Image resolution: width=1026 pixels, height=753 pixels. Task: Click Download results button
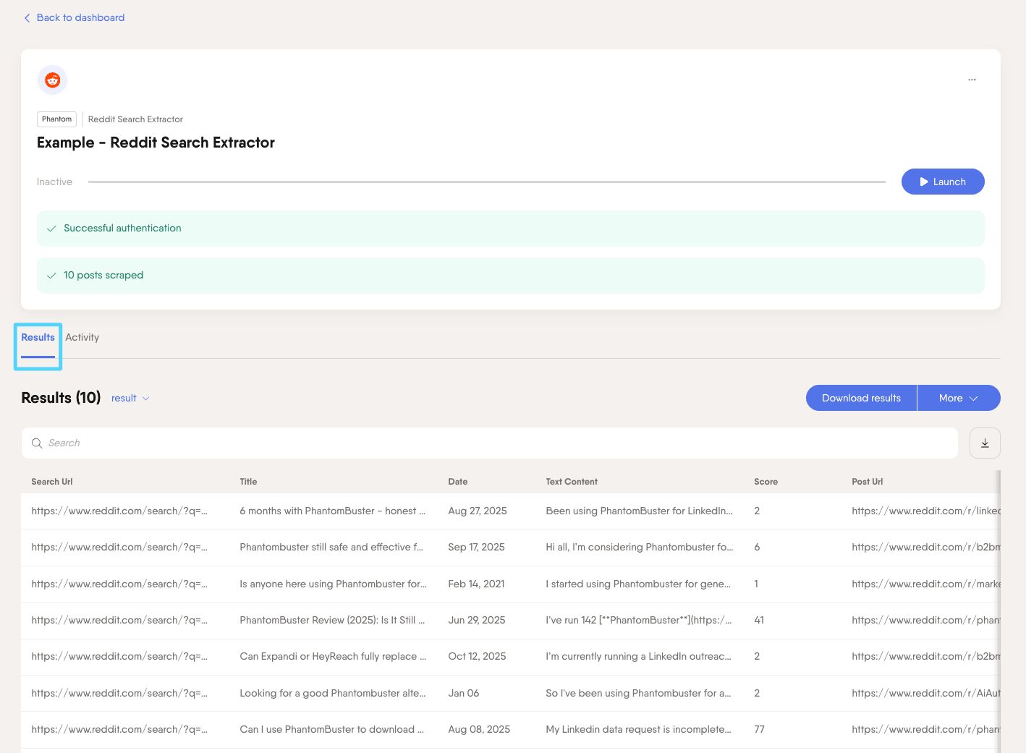861,398
